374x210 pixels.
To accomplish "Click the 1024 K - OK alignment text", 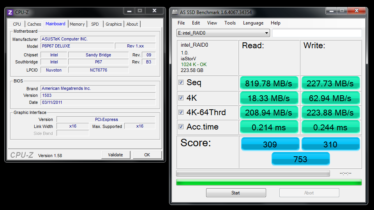I will pyautogui.click(x=194, y=64).
